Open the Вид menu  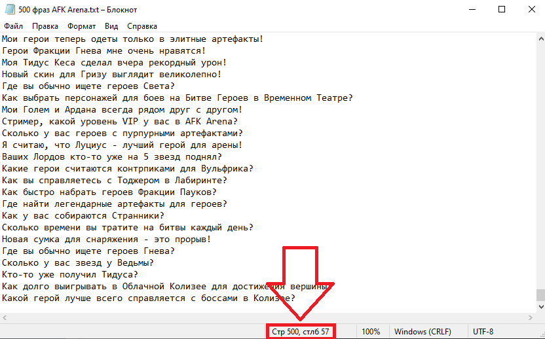pos(111,26)
